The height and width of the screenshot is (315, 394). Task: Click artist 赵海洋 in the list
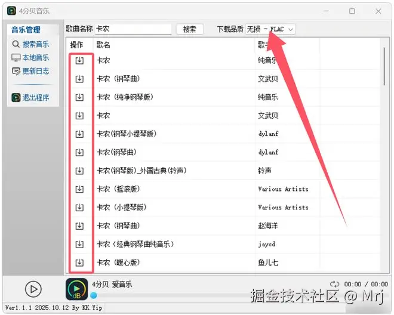click(x=268, y=226)
